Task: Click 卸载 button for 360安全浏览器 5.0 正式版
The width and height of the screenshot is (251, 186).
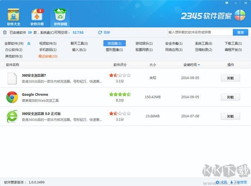Action: 230,116
